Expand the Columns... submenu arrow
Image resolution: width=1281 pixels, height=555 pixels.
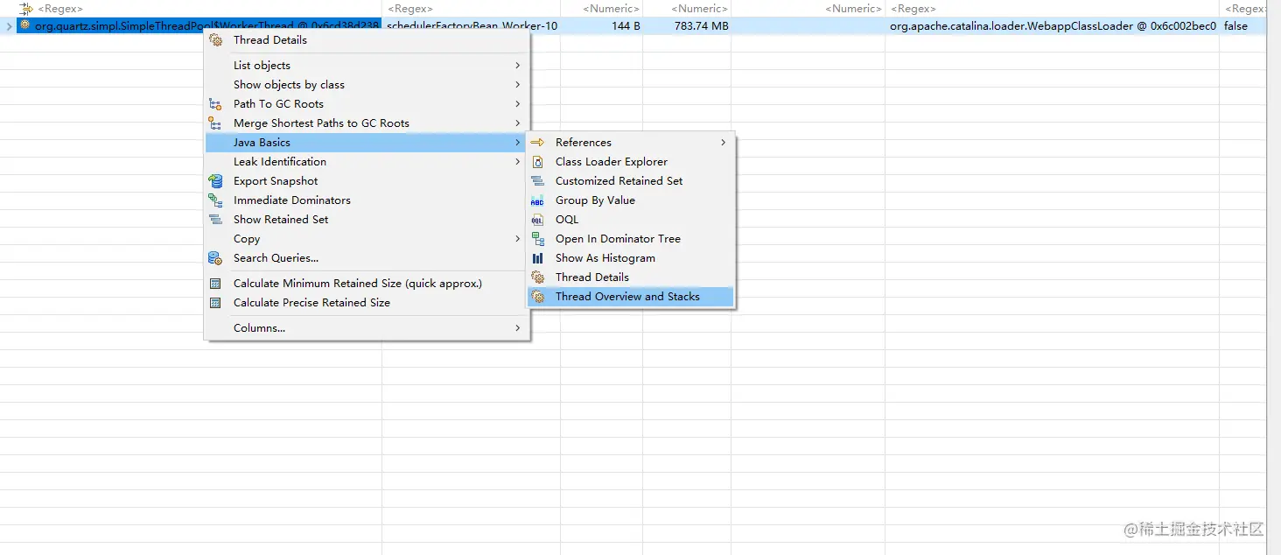coord(518,328)
